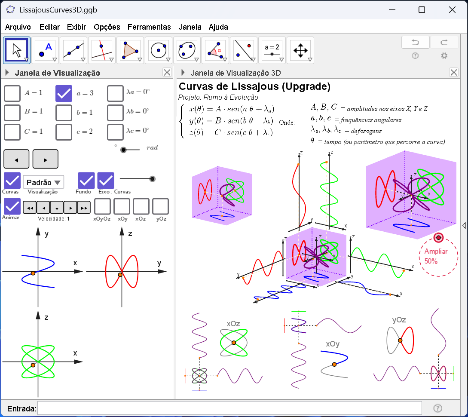Open the Ferramentas menu

(149, 27)
